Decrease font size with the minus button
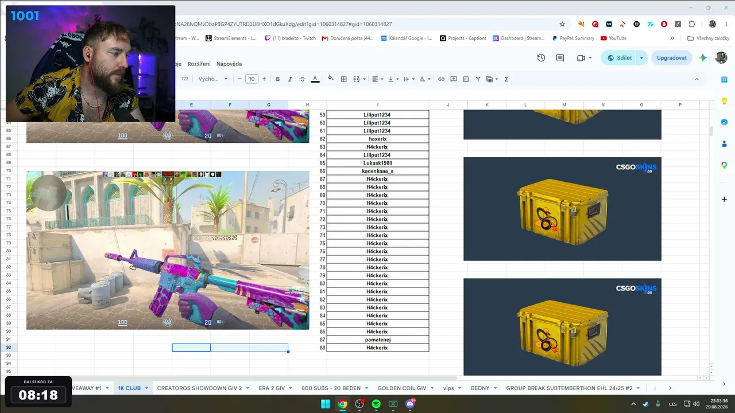Viewport: 735px width, 413px height. [x=239, y=79]
